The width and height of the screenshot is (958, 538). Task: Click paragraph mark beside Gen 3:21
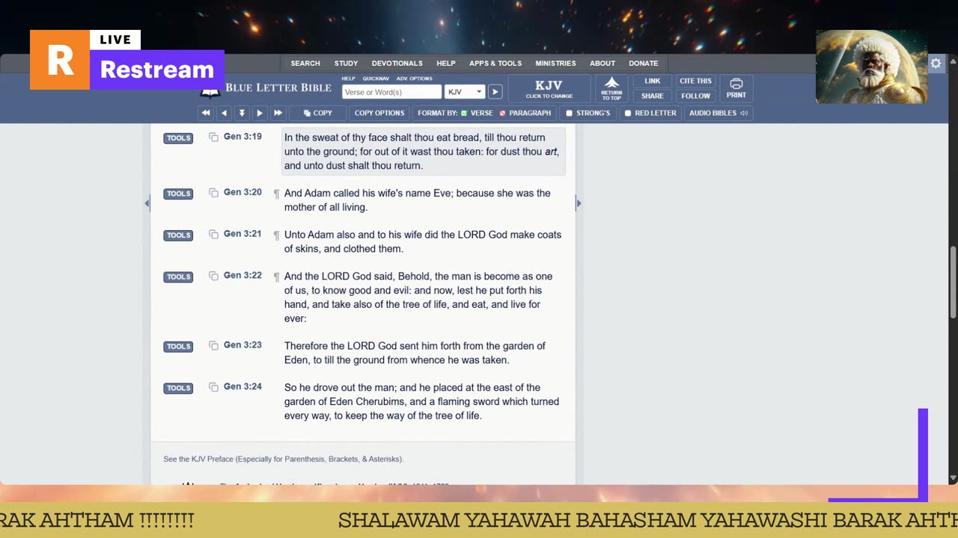click(276, 235)
